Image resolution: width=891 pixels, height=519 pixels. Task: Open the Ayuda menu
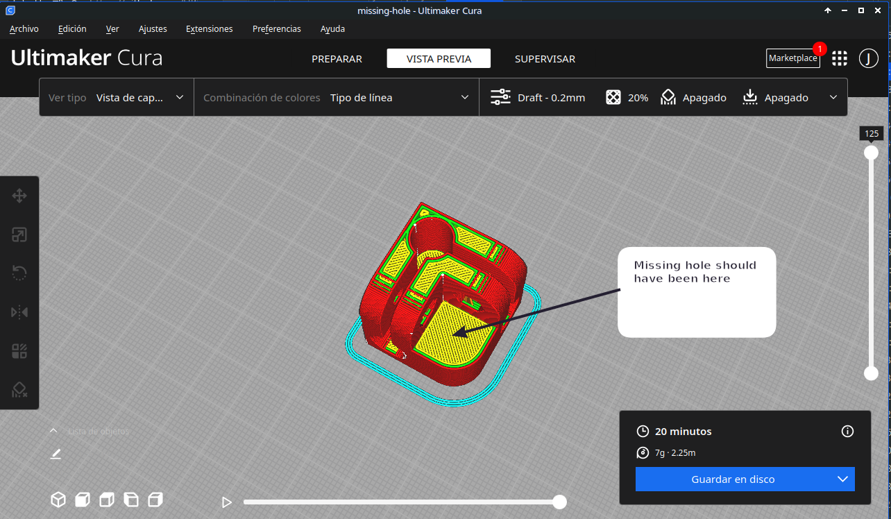click(332, 29)
